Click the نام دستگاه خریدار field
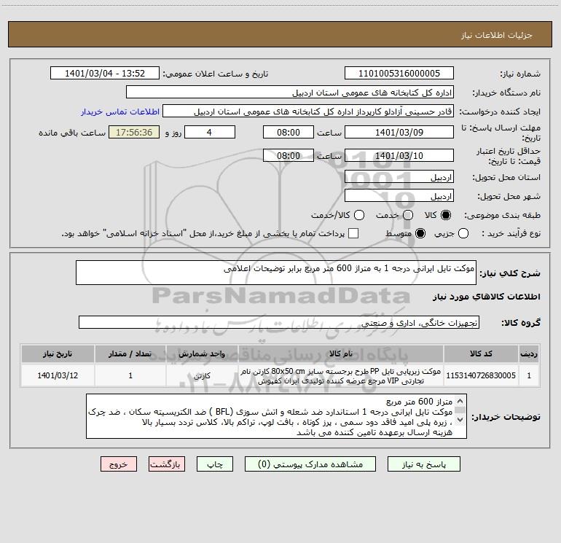 coord(290,92)
